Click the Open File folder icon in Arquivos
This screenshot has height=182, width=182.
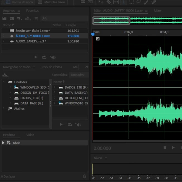click(x=5, y=19)
